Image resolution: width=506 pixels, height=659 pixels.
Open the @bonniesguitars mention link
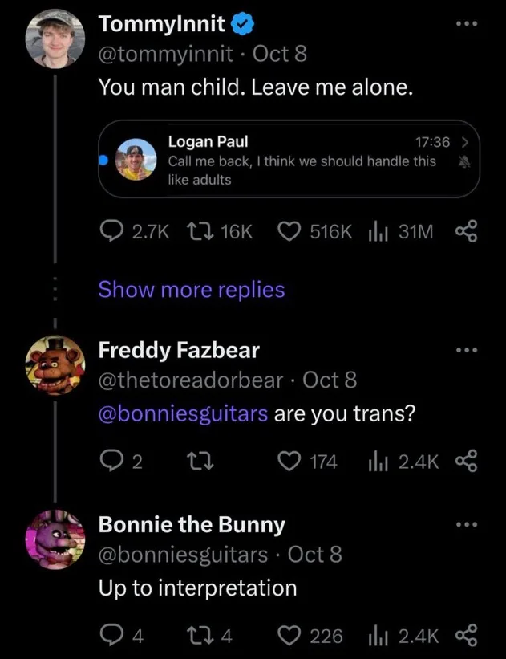tap(183, 414)
